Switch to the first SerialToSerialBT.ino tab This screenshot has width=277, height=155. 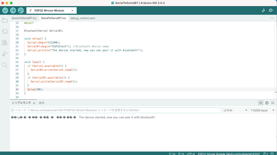click(24, 18)
